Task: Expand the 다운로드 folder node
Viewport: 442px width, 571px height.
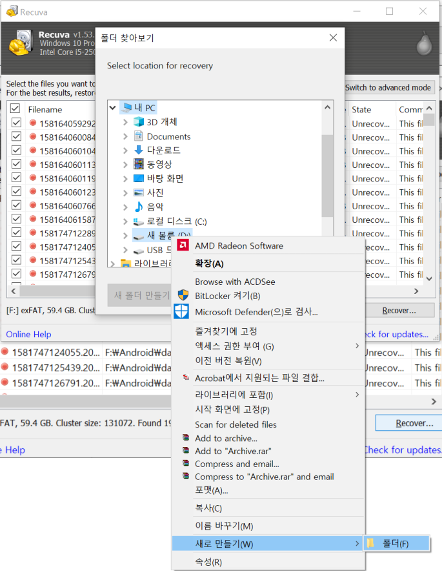Action: (125, 151)
